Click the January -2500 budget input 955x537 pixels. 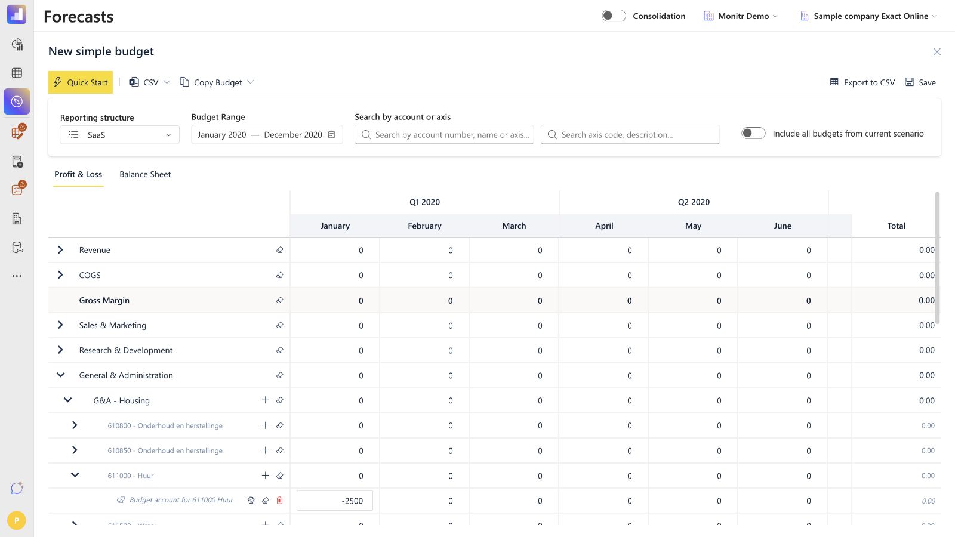click(x=335, y=501)
